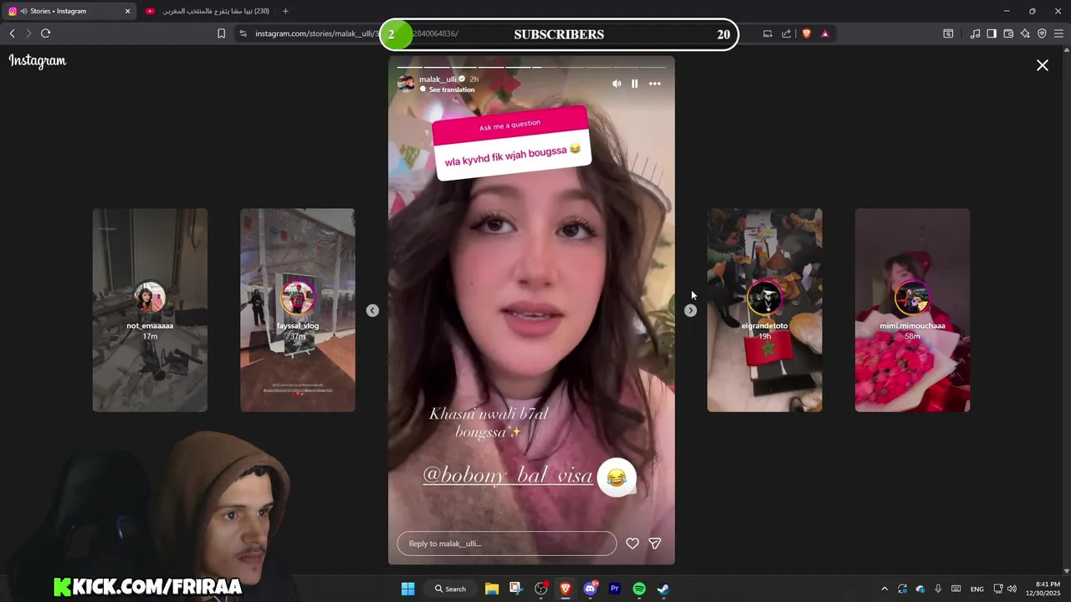Open the story more options menu
This screenshot has width=1071, height=602.
(654, 84)
